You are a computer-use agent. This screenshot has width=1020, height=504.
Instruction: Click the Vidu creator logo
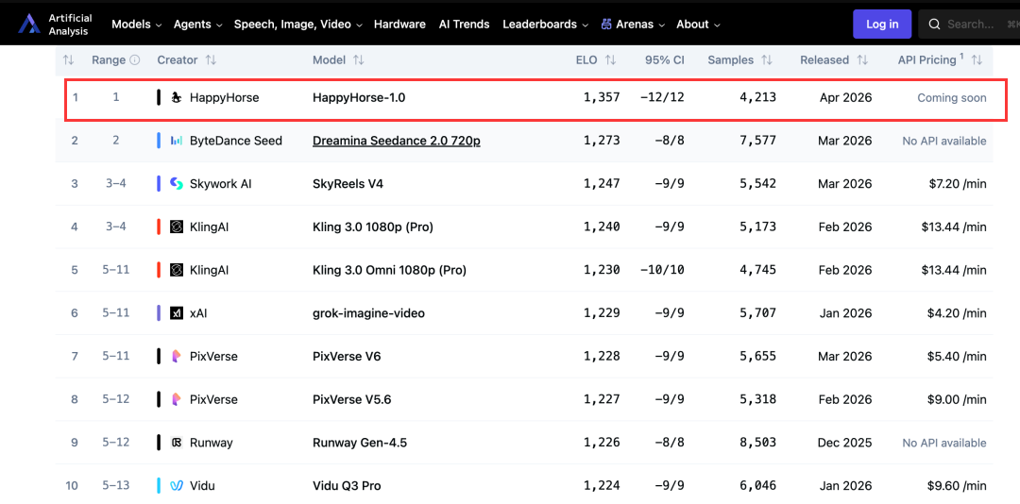tap(177, 486)
